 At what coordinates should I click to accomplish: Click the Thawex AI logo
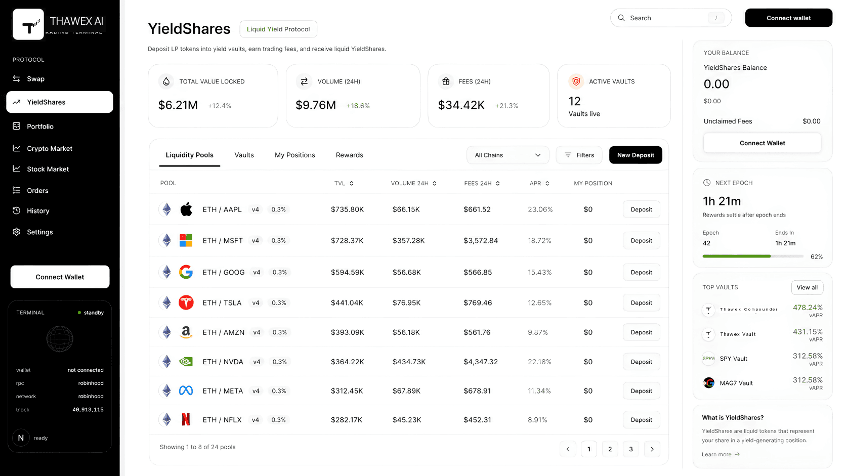click(x=28, y=24)
